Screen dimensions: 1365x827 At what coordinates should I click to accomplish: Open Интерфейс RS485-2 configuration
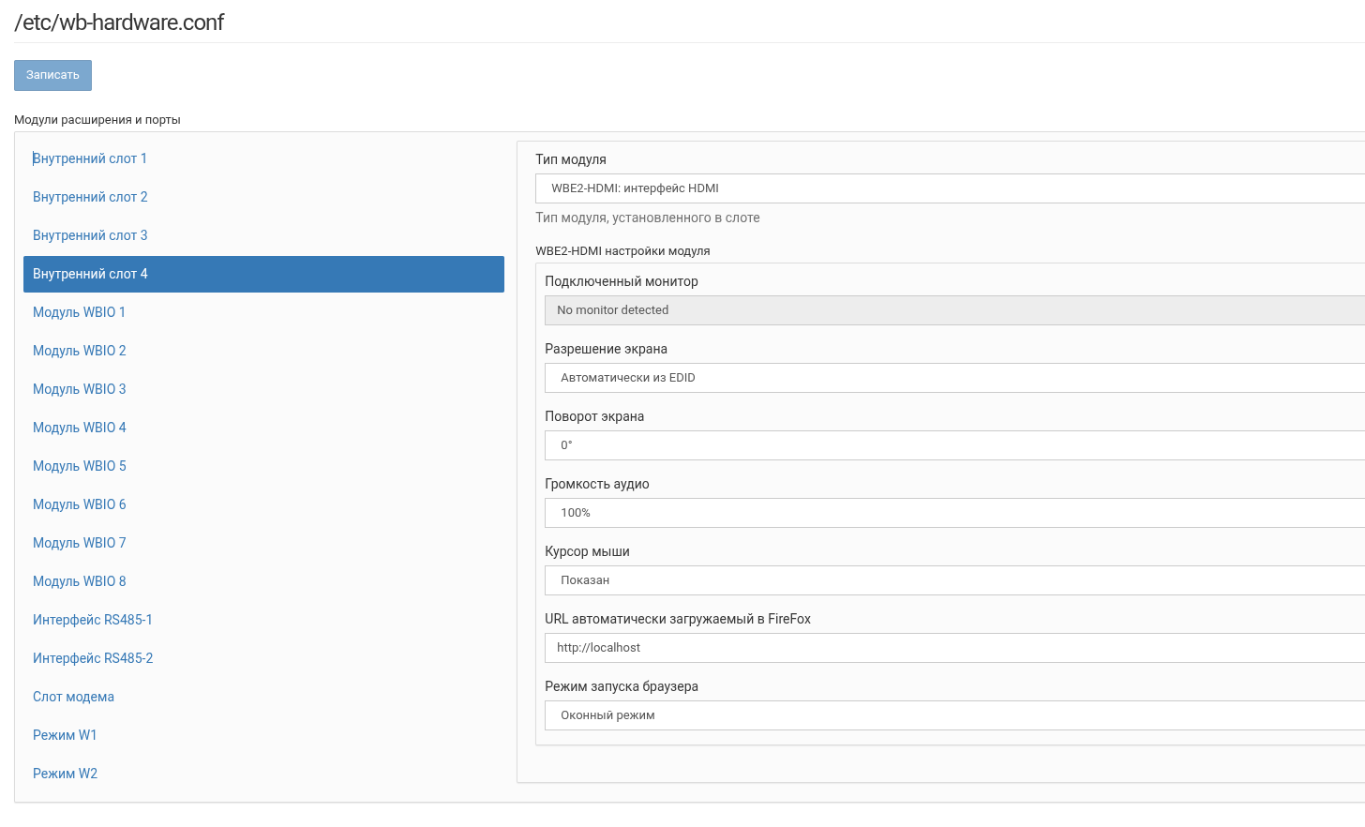tap(93, 658)
